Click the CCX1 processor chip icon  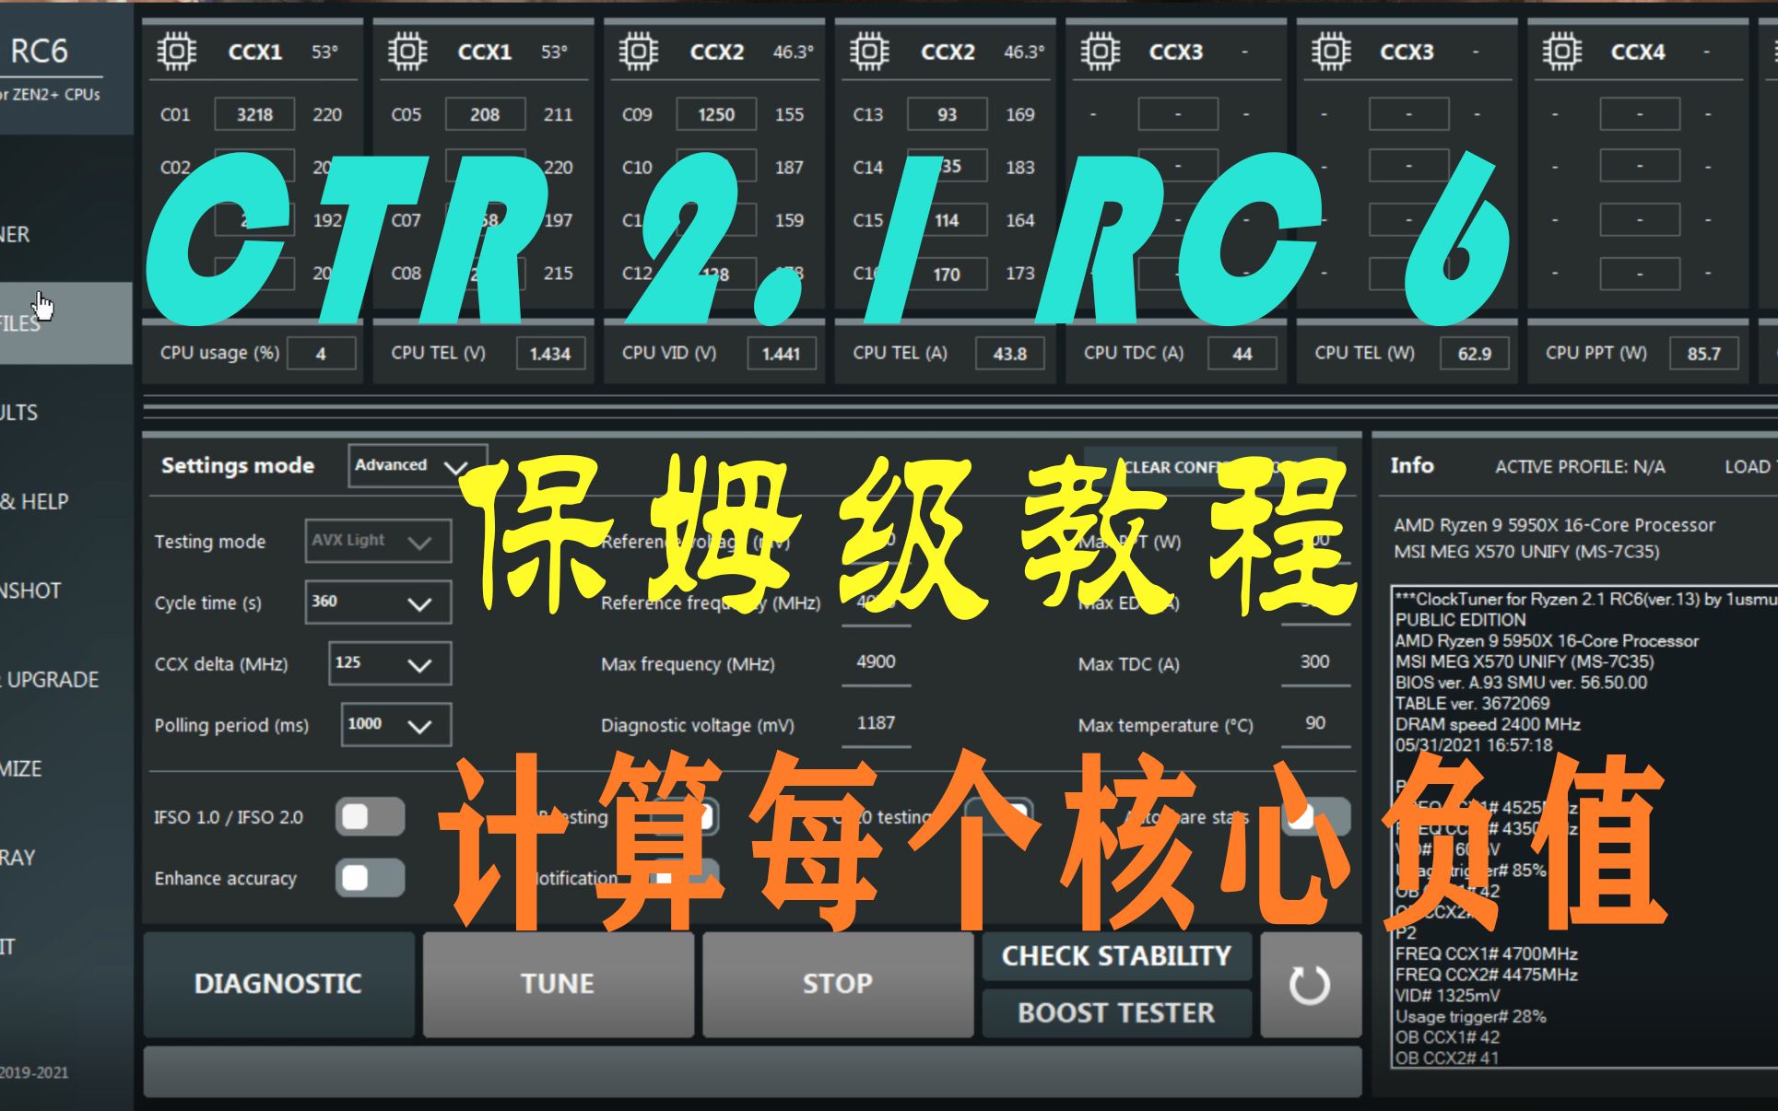pyautogui.click(x=175, y=51)
